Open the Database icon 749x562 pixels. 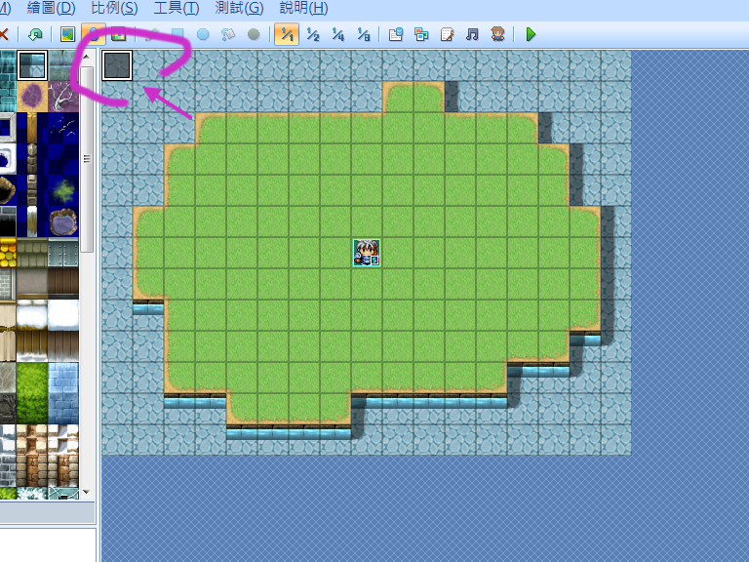pos(396,34)
